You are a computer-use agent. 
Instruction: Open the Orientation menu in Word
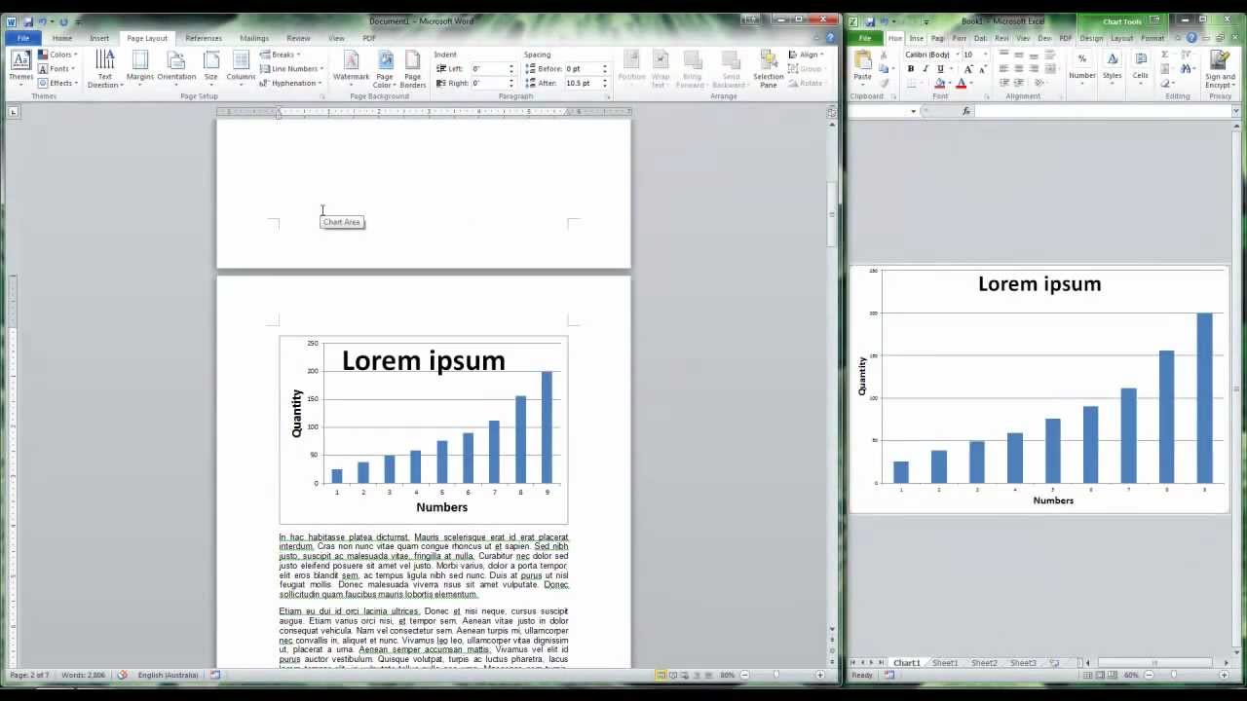coord(176,69)
